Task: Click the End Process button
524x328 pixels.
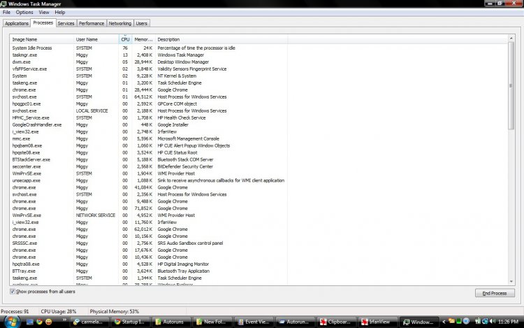Action: tap(495, 293)
